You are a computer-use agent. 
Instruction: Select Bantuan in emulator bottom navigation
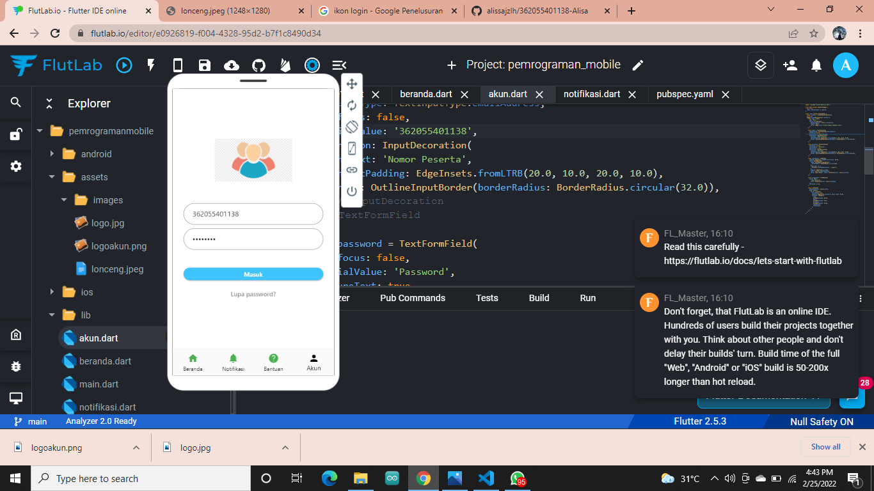[273, 362]
